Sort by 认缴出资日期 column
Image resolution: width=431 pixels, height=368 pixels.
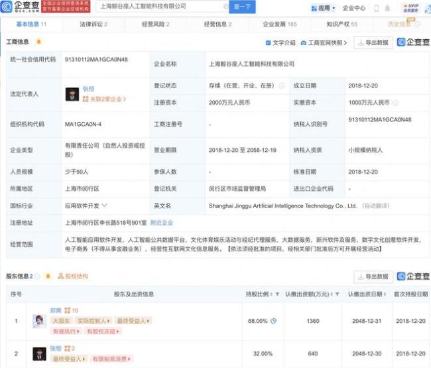tap(385, 294)
